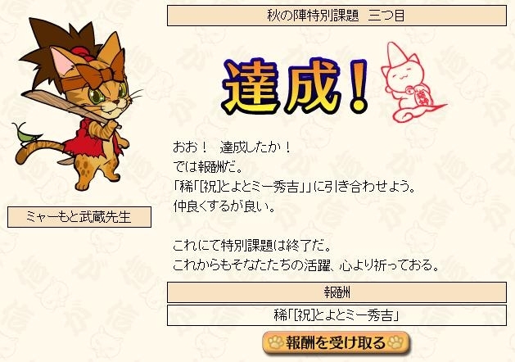Viewport: 515px width, 362px height.
Task: Click the red cat stamp seal
Action: point(412,82)
